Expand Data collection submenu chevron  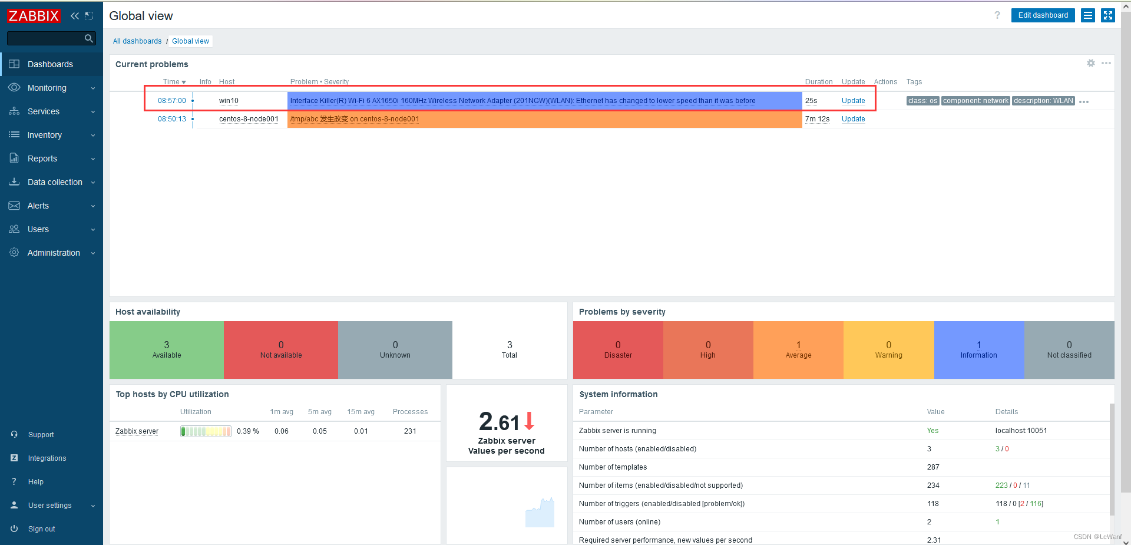pyautogui.click(x=93, y=183)
